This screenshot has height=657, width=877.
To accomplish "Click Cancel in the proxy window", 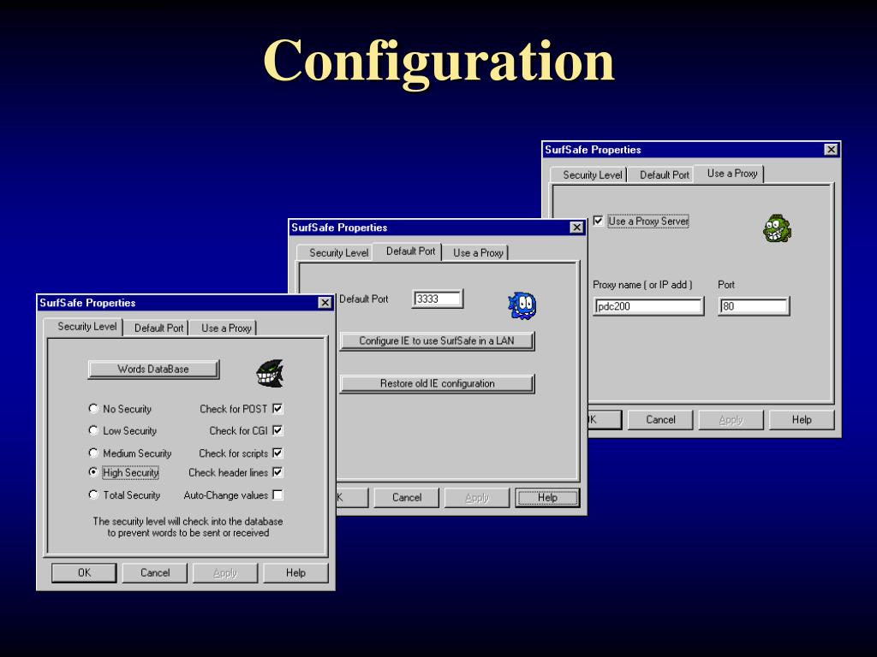I will [x=660, y=419].
